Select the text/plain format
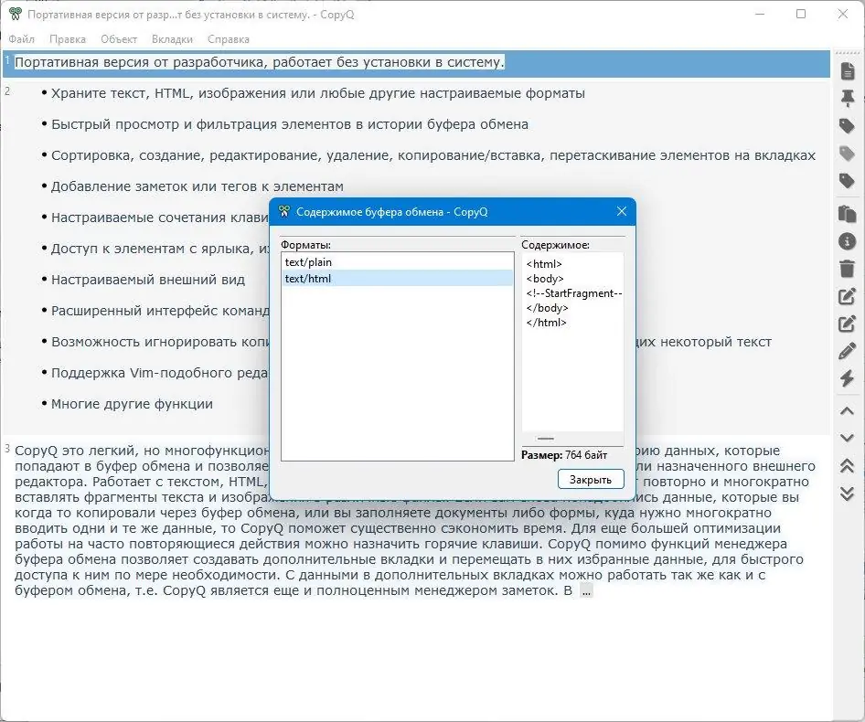The width and height of the screenshot is (865, 722). tap(397, 262)
